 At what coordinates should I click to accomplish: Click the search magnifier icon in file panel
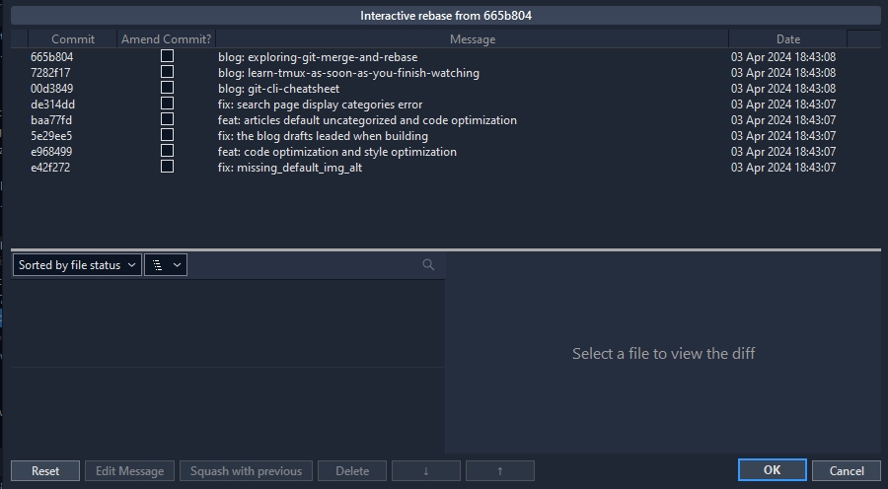coord(427,264)
